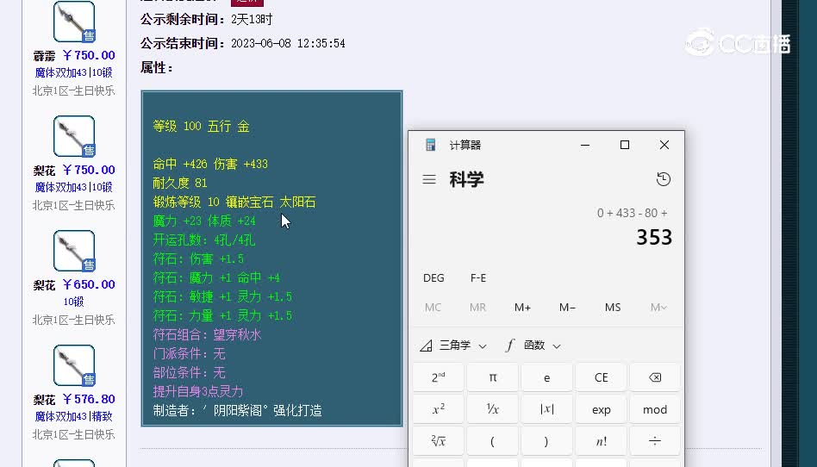
Task: Click the calculator app icon in title bar
Action: pos(430,145)
